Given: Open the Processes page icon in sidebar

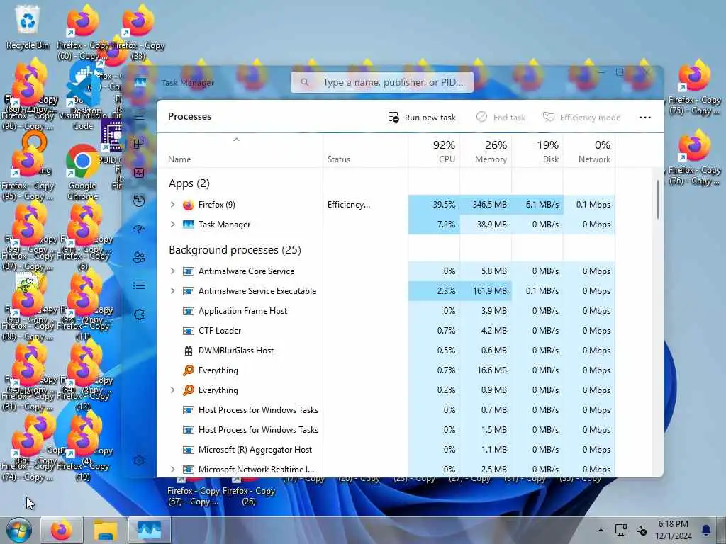Looking at the screenshot, I should tap(139, 144).
